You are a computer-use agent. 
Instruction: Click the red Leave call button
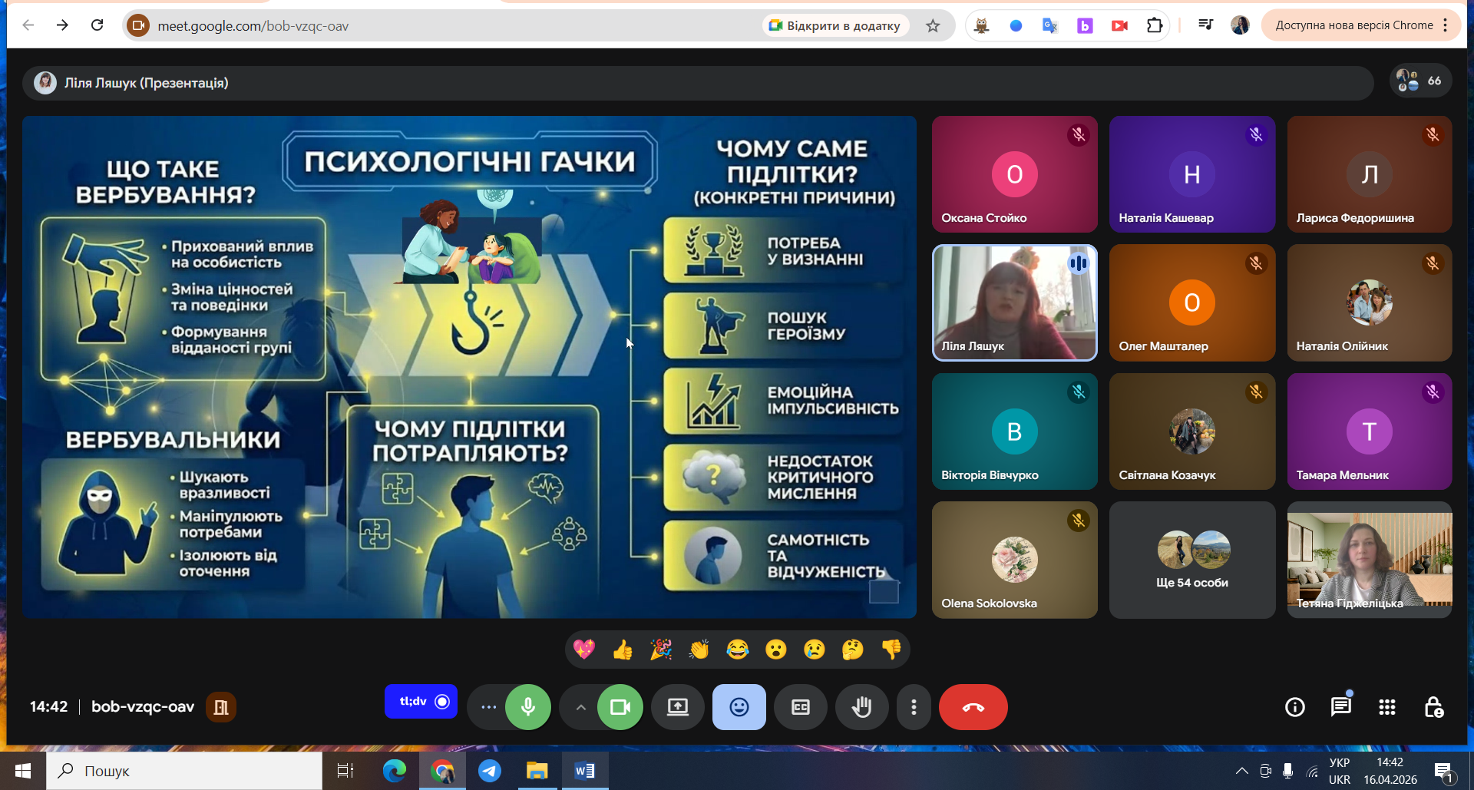pos(973,707)
